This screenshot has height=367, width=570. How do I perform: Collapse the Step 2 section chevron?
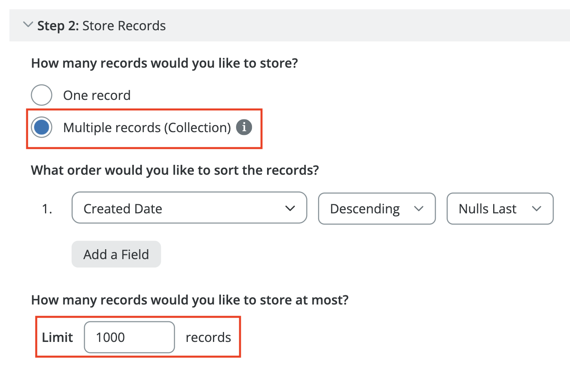point(28,25)
